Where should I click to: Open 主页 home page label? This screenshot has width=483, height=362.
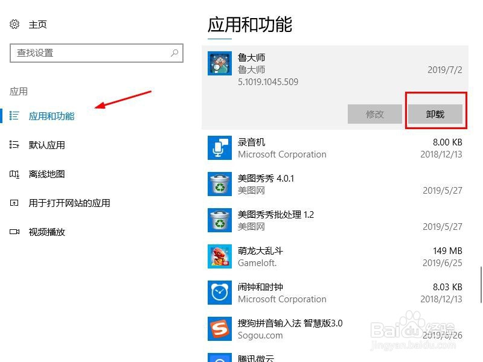click(37, 24)
